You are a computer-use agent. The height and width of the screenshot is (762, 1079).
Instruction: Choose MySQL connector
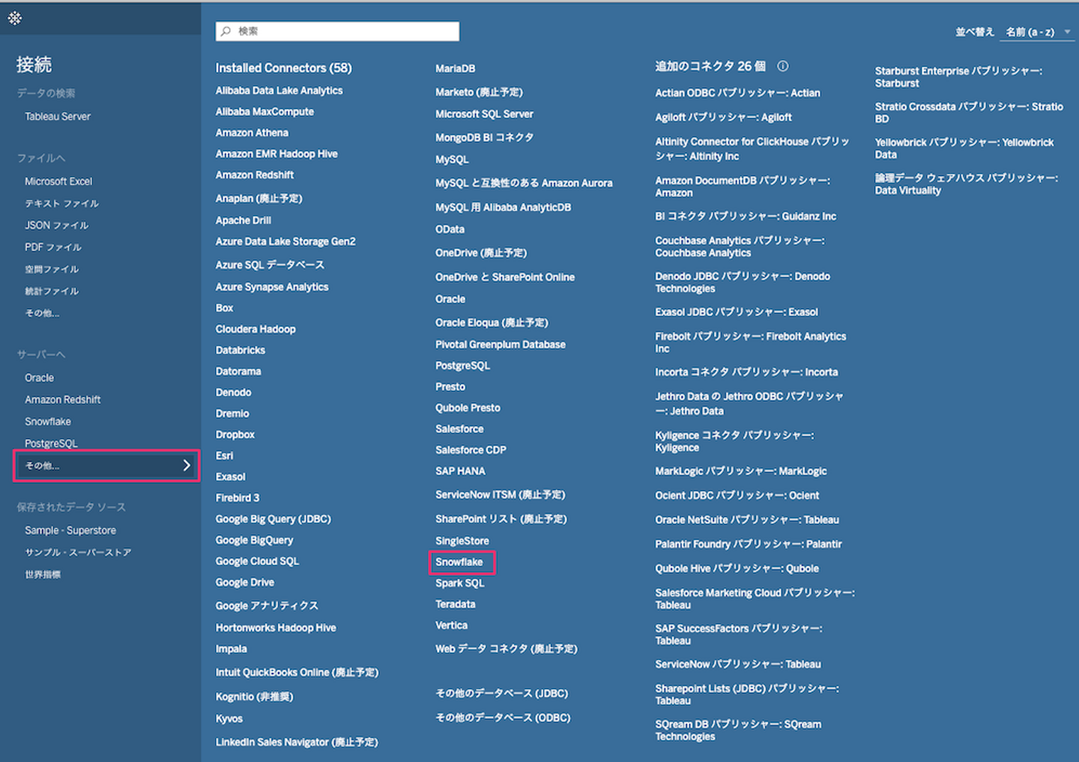[x=452, y=160]
